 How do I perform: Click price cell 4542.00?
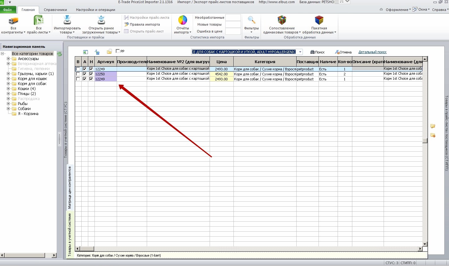pyautogui.click(x=222, y=74)
